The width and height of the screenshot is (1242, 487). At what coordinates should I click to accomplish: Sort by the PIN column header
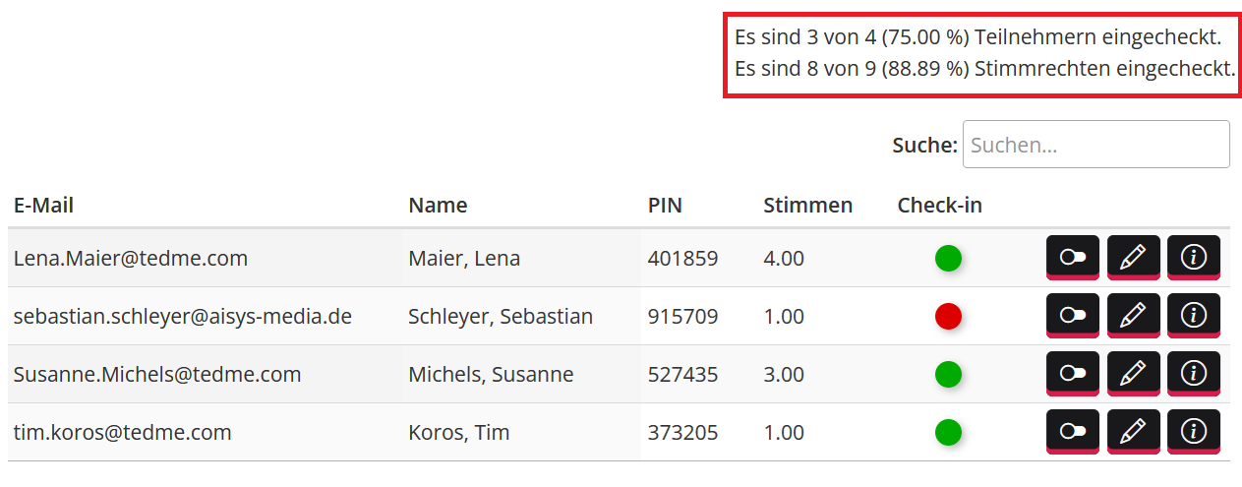click(665, 206)
